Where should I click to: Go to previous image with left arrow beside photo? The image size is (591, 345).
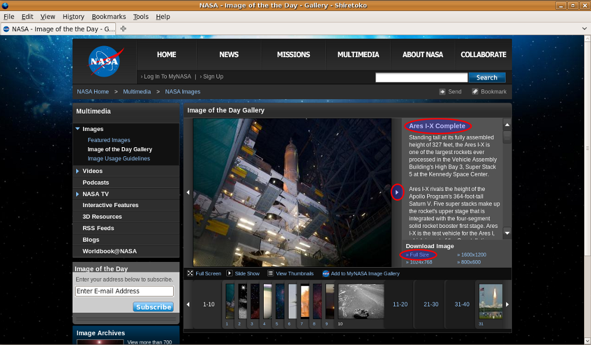pyautogui.click(x=188, y=193)
